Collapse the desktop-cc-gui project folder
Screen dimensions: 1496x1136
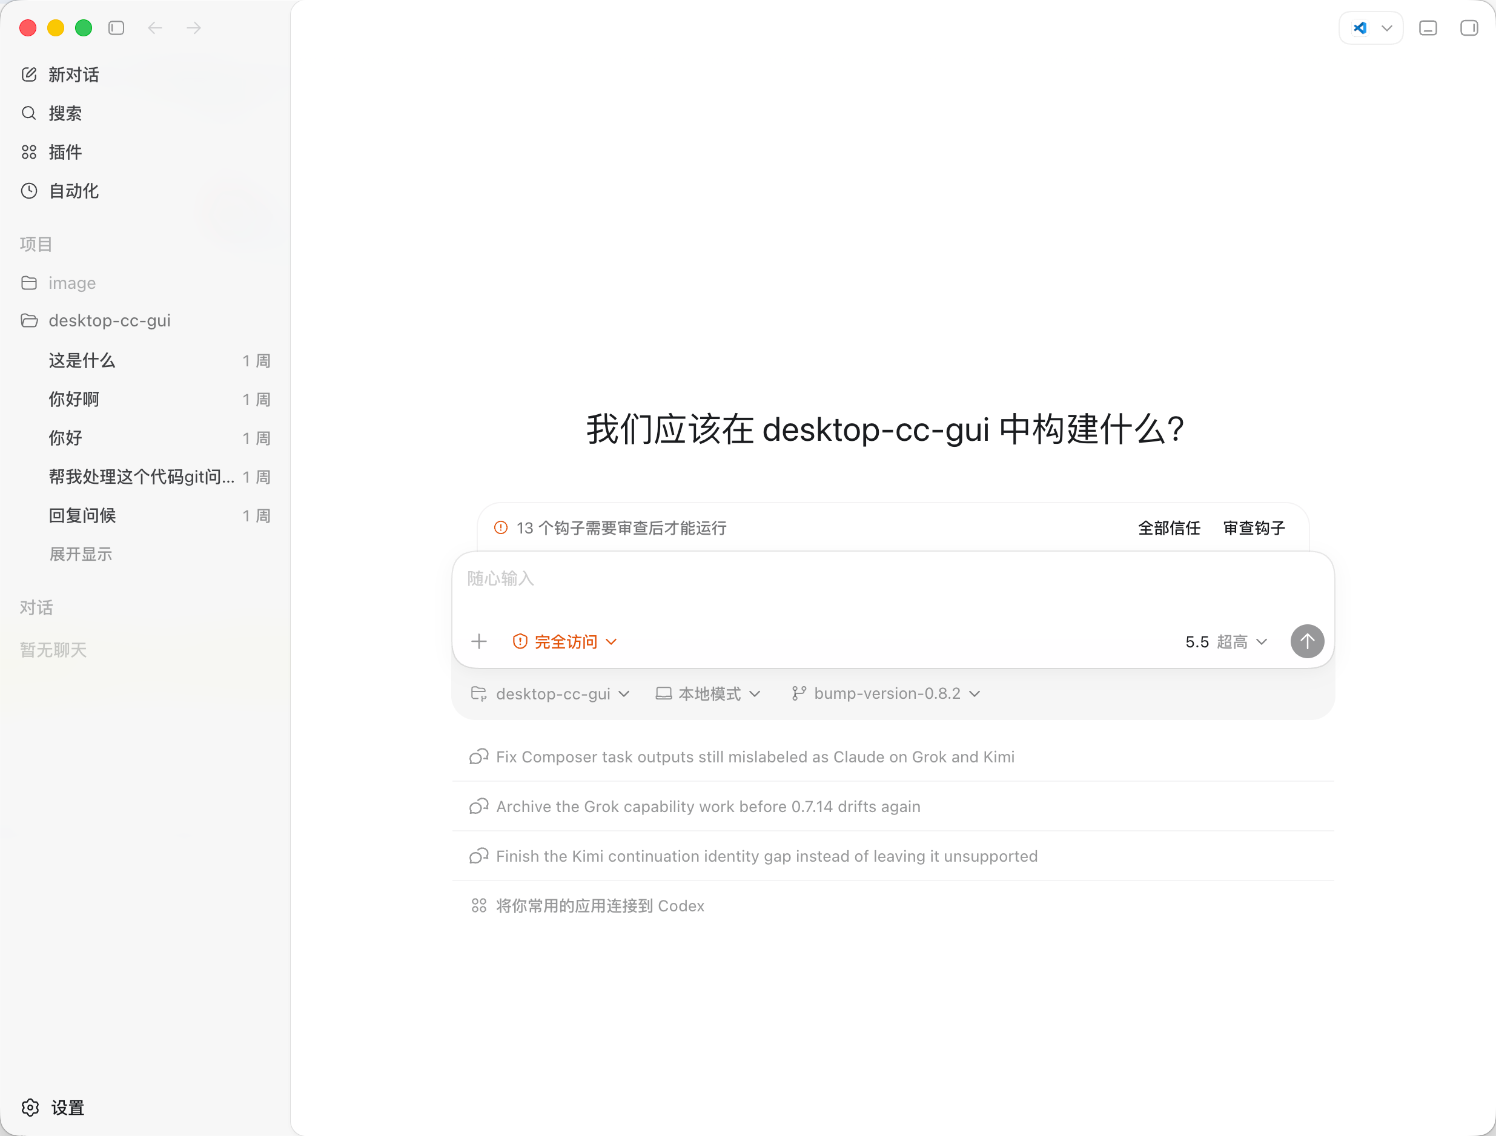pyautogui.click(x=145, y=320)
